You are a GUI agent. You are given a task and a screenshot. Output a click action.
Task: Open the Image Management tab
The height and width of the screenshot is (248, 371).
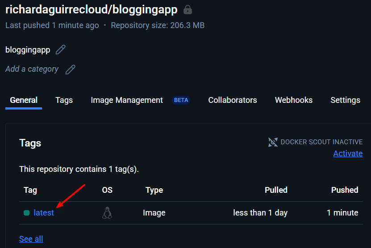127,100
